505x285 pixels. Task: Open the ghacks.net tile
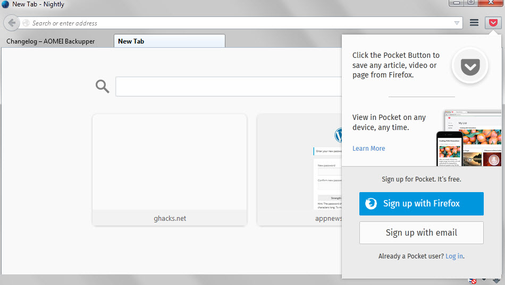tap(170, 169)
